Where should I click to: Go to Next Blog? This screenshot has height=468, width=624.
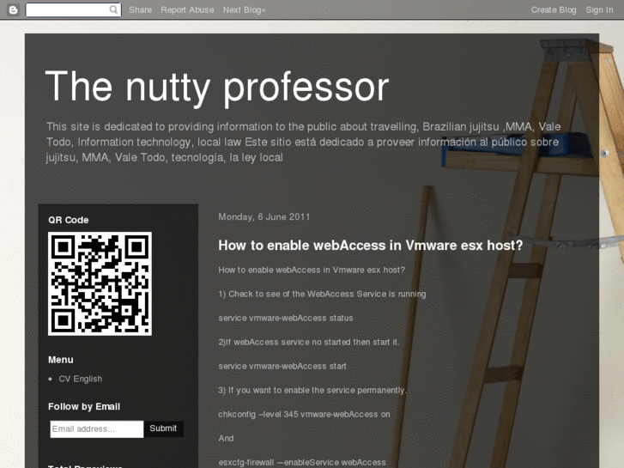pyautogui.click(x=244, y=10)
